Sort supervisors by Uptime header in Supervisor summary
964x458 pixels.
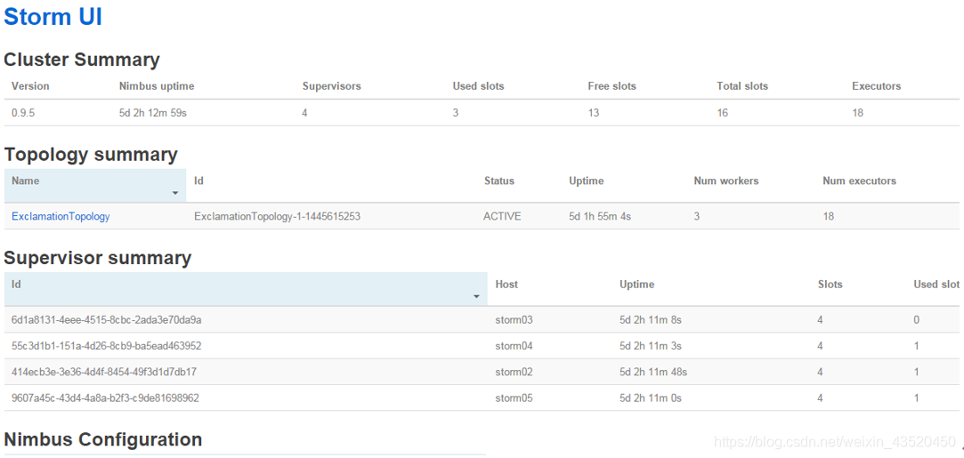point(637,285)
